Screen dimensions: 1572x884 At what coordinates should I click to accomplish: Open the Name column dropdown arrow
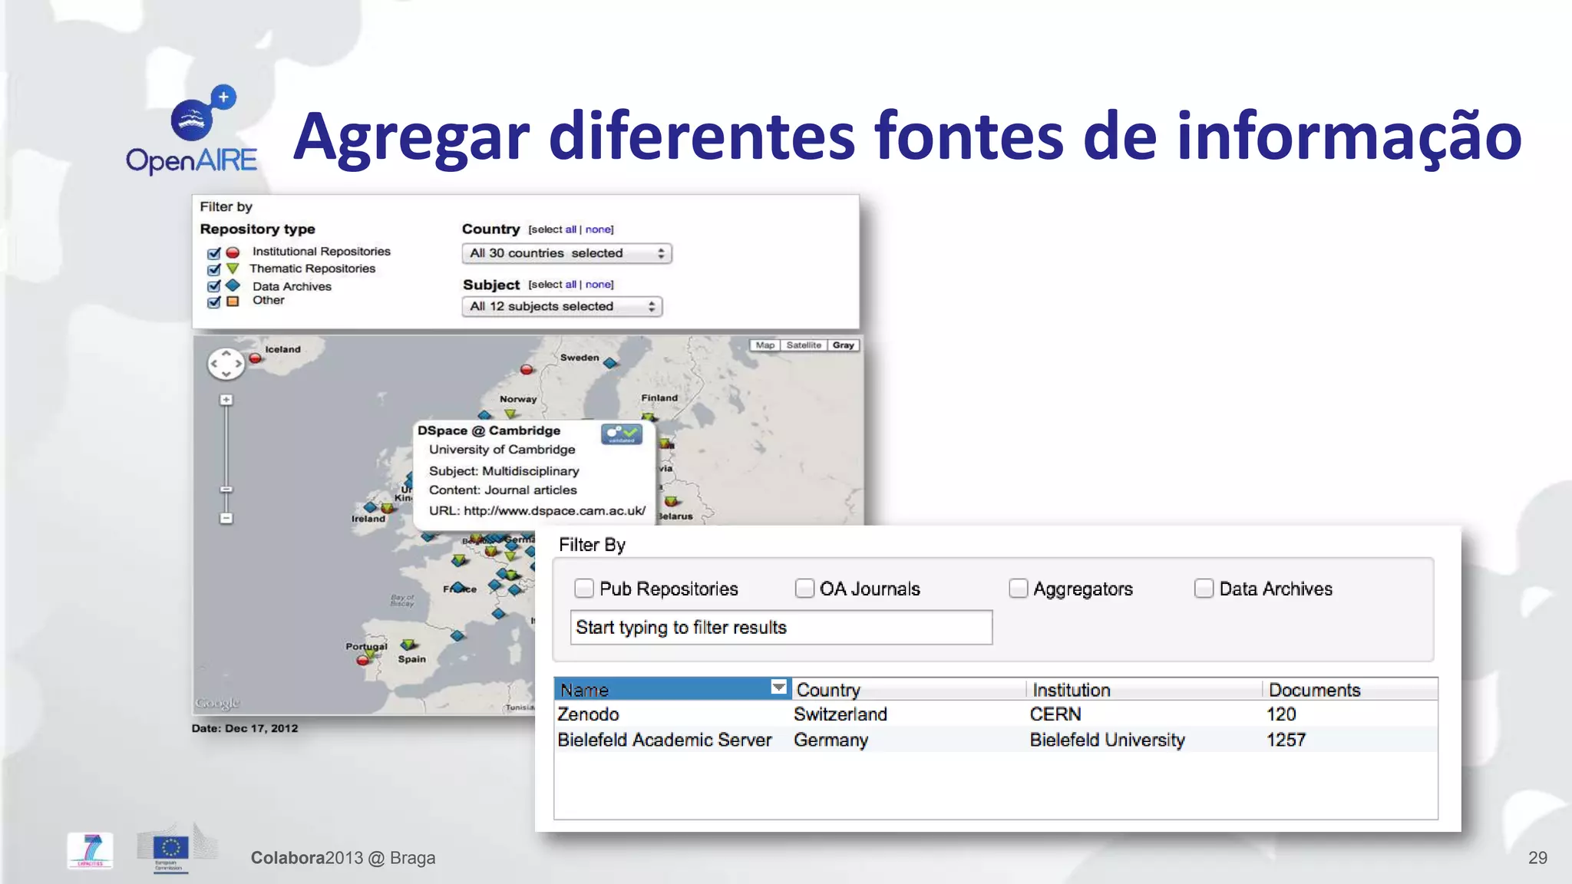click(778, 688)
